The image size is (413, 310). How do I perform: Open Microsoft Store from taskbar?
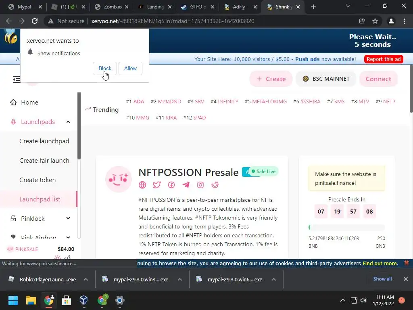(x=66, y=300)
